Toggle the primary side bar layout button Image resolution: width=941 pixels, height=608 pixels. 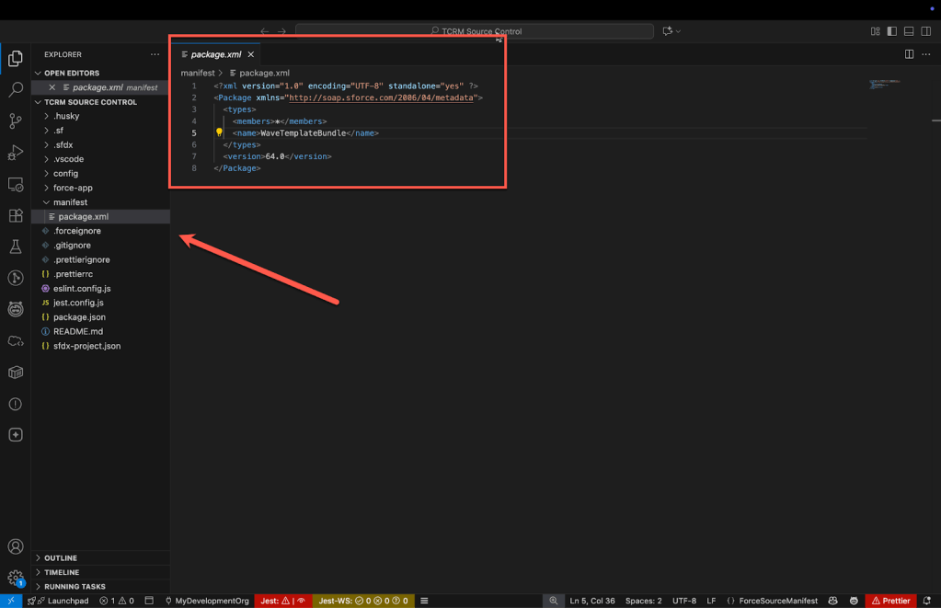click(892, 31)
